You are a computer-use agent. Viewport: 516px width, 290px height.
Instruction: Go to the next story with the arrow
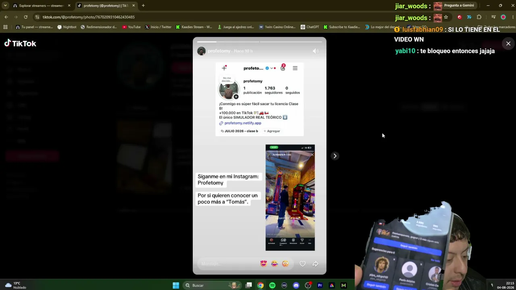[335, 156]
